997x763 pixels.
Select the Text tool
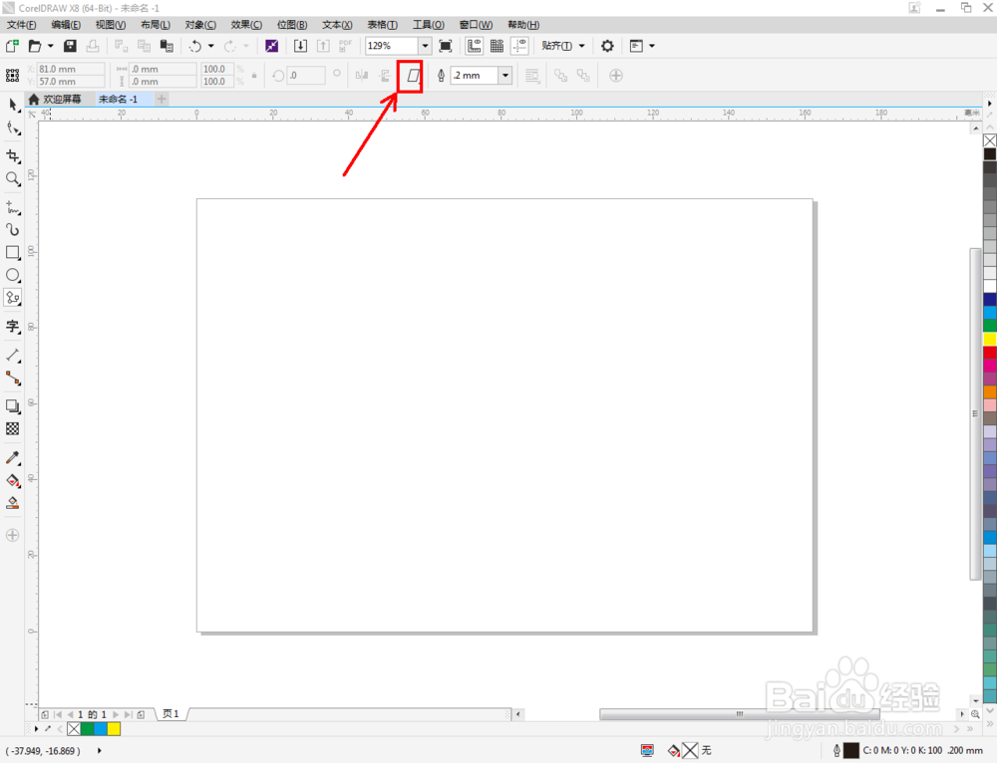(x=13, y=327)
